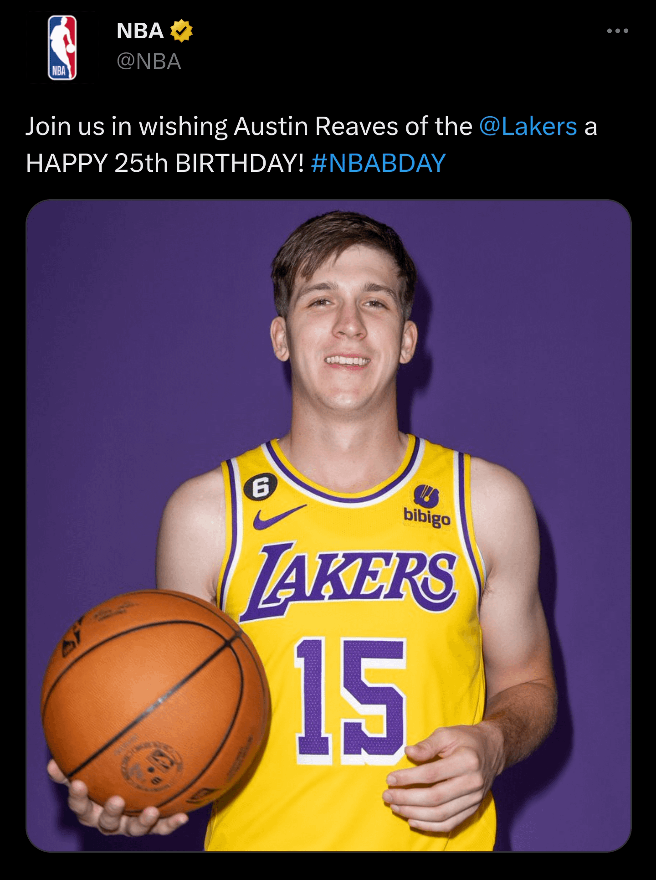Viewport: 656px width, 880px height.
Task: Click the "HAPPY 25th BIRTHDAY!" text
Action: coord(164,163)
